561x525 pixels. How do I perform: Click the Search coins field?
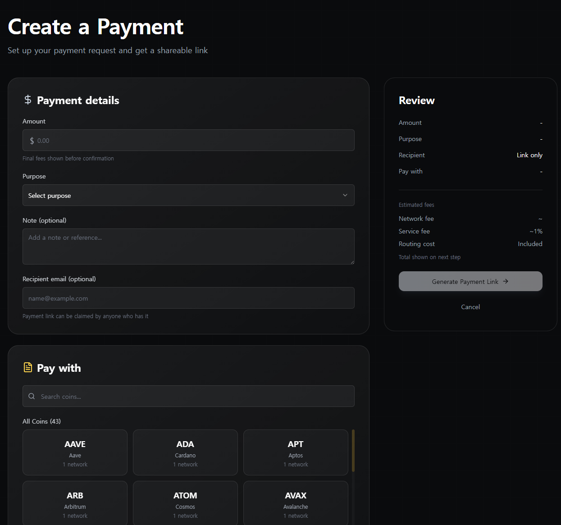(x=194, y=397)
